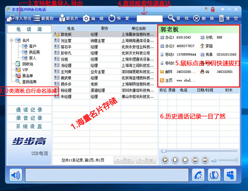Click the 家庭 house icon
The image size is (248, 191).
pyautogui.click(x=202, y=46)
